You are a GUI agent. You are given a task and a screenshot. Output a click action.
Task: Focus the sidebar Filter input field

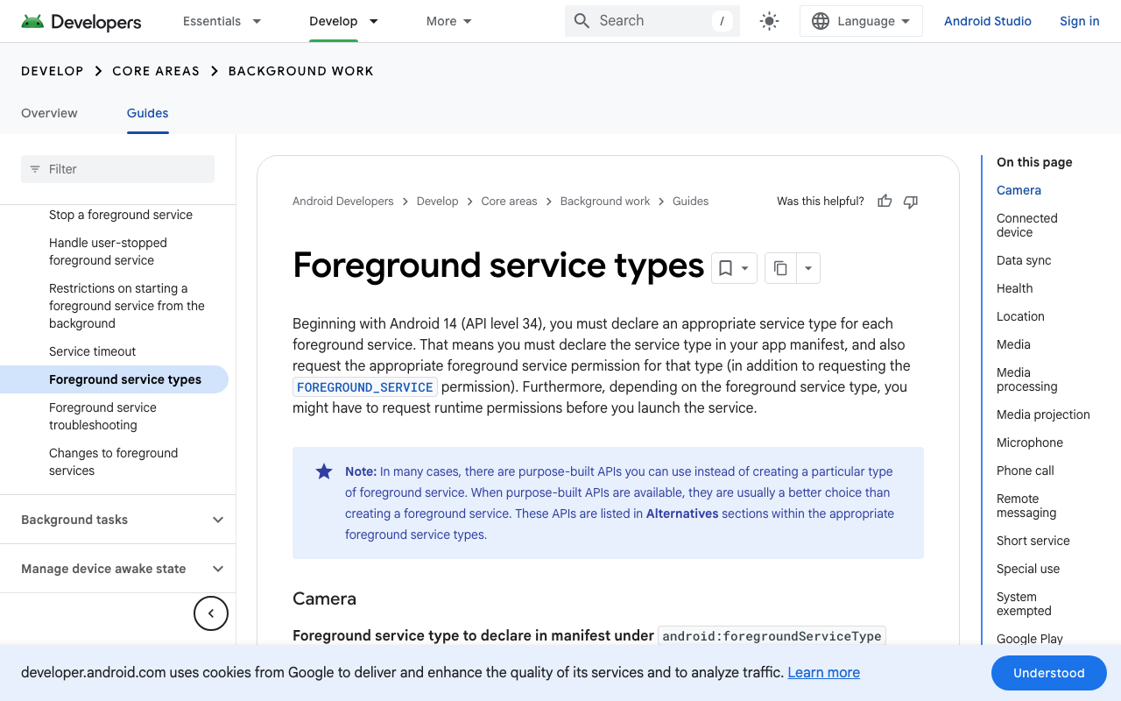coord(117,169)
